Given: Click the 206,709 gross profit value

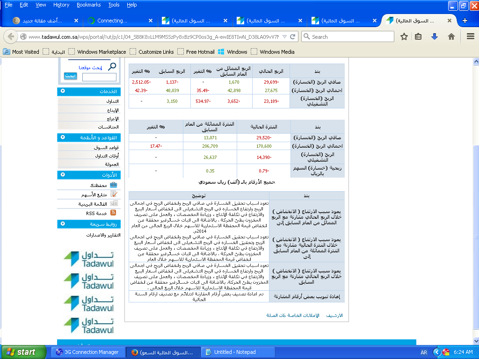Looking at the screenshot, I should 210,146.
